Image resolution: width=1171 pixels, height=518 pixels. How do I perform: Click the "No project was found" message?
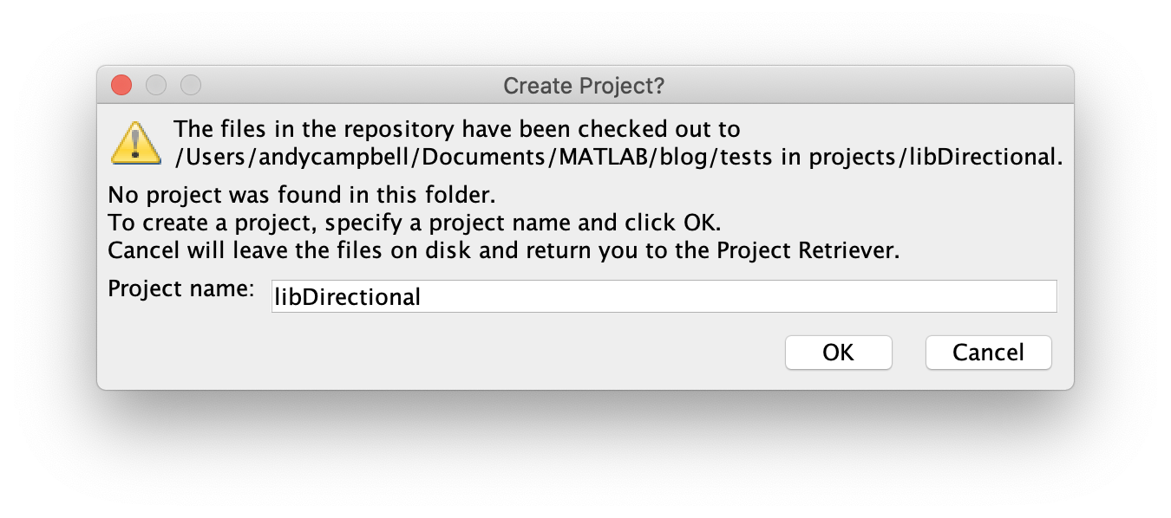point(301,193)
